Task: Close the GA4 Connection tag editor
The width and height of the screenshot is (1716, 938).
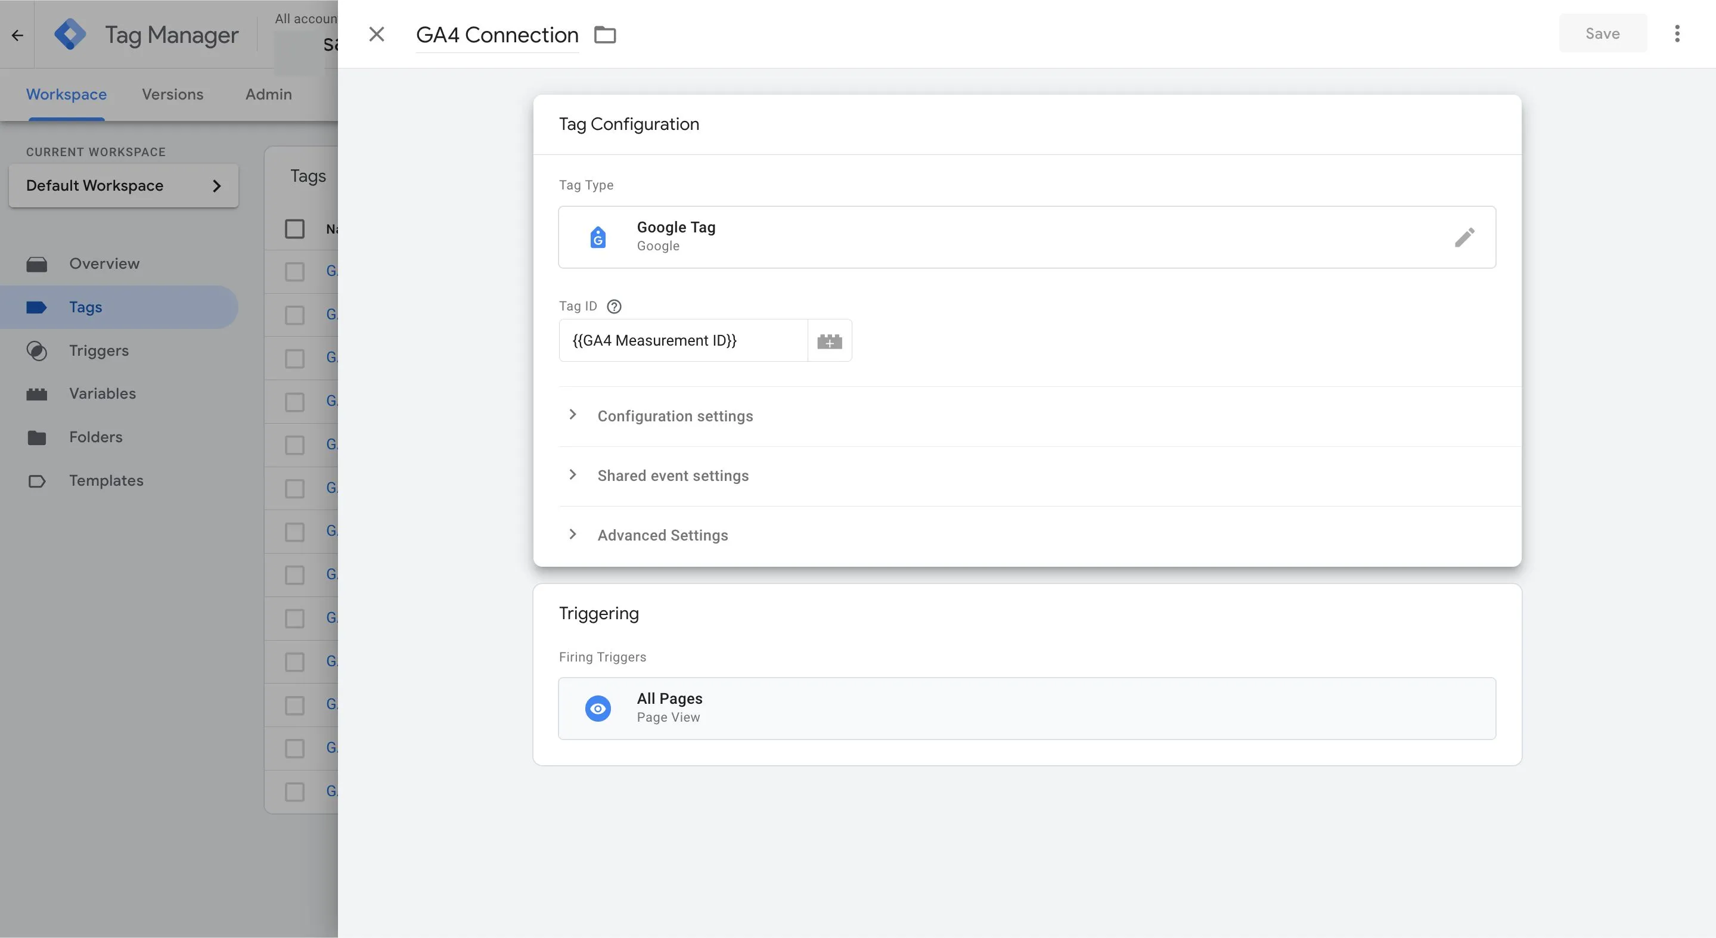Action: pyautogui.click(x=376, y=34)
